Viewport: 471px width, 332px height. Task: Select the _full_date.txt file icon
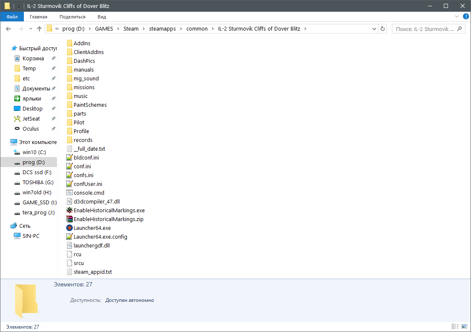(x=69, y=149)
